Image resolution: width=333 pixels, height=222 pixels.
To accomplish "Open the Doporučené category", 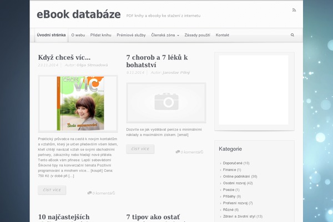I will [233, 163].
